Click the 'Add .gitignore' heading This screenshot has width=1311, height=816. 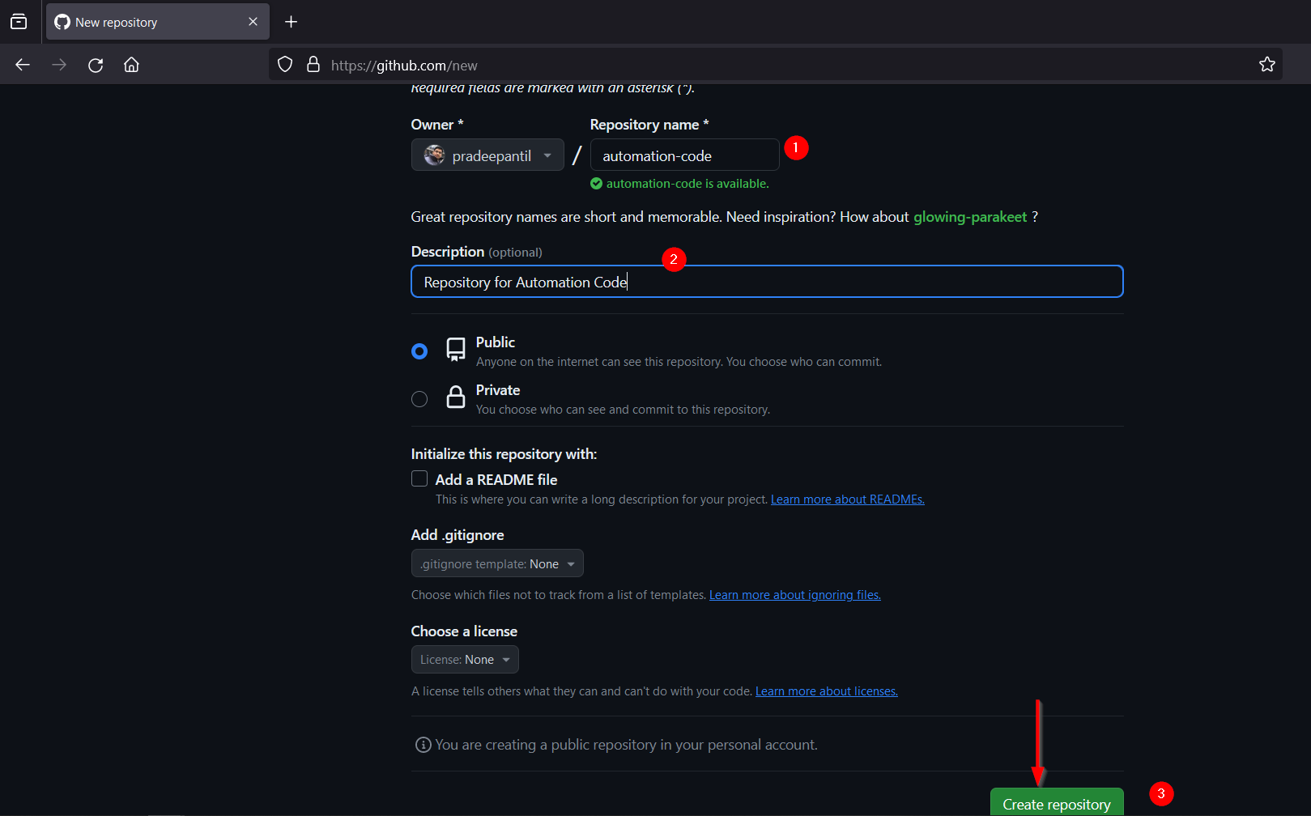pyautogui.click(x=458, y=535)
